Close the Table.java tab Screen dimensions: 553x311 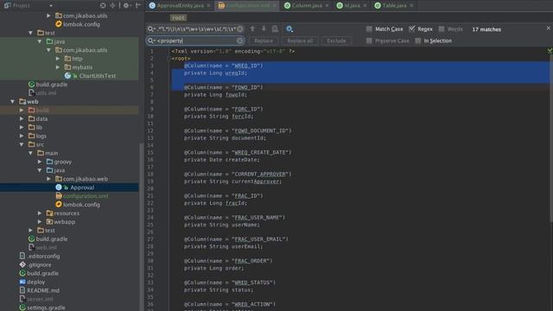(411, 6)
